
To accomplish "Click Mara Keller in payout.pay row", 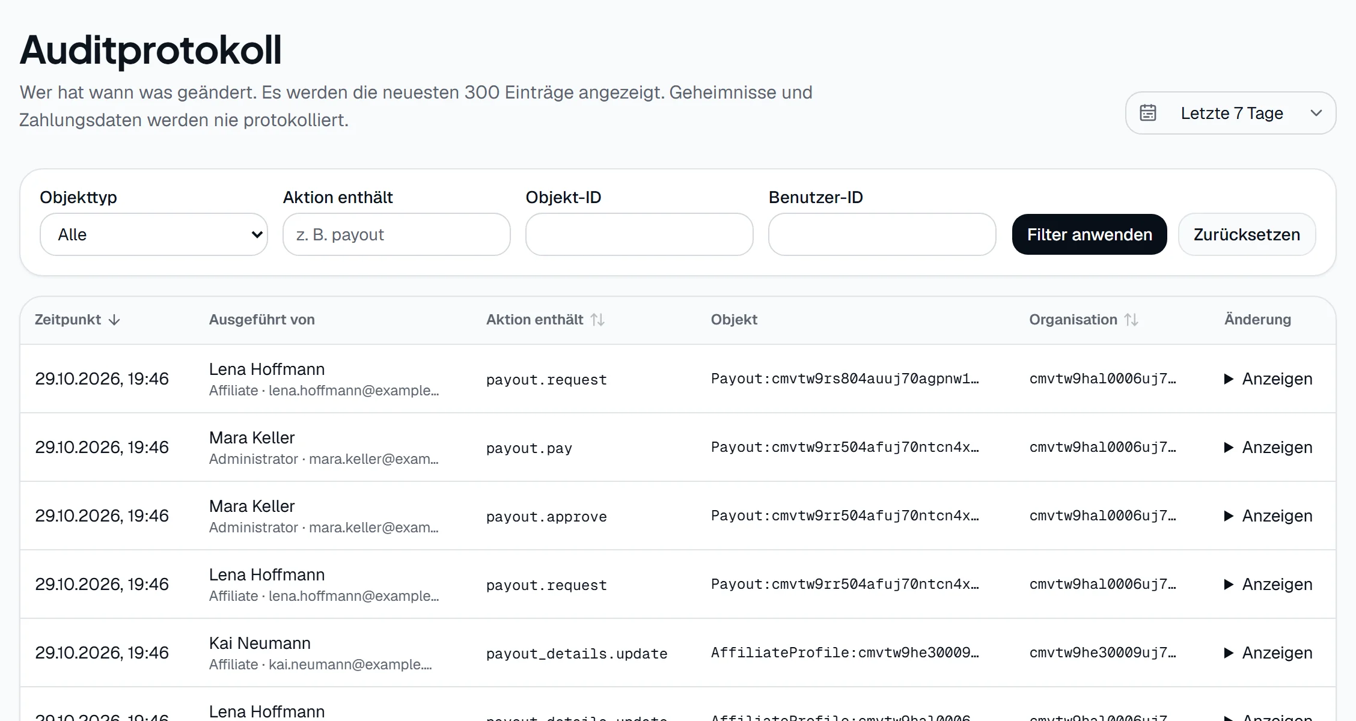I will coord(252,437).
